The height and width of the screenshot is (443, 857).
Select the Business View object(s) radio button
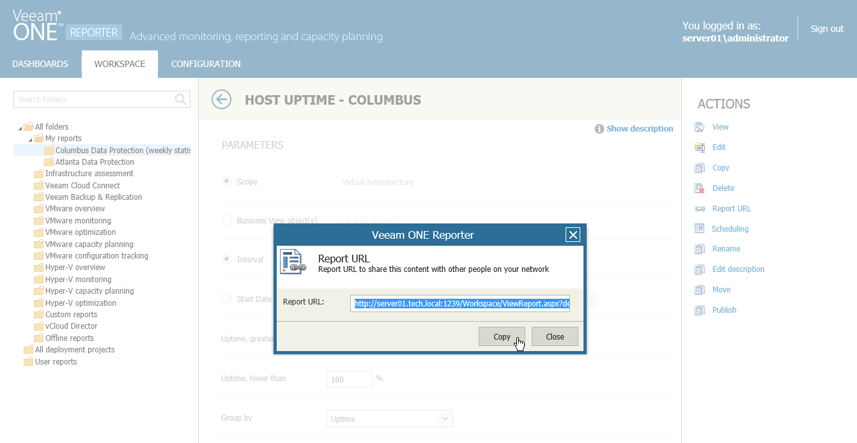coord(226,220)
